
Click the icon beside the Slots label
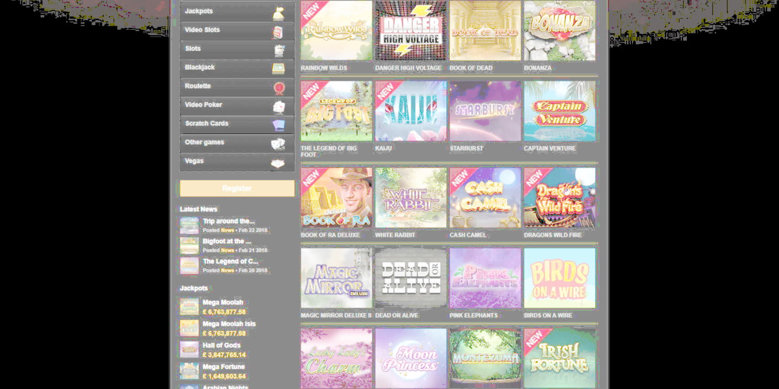click(x=279, y=50)
